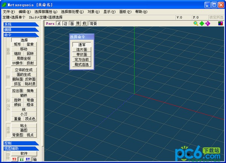Viewport: 226px width, 163px height.
Task: Click the 面的生成 create face button
Action: click(24, 75)
